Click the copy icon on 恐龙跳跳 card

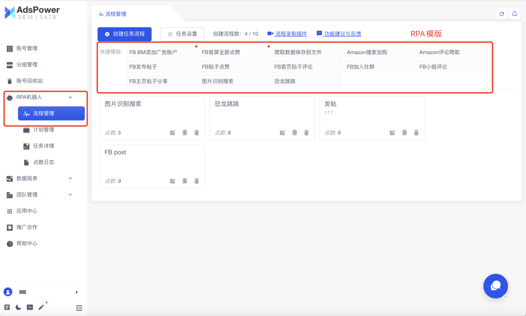pyautogui.click(x=295, y=132)
